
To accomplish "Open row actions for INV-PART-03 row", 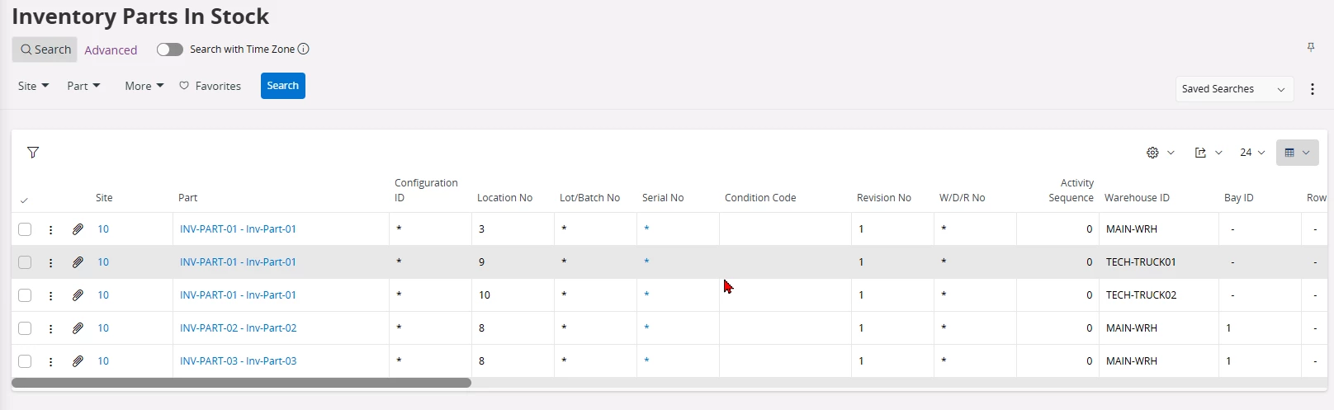I will pyautogui.click(x=51, y=361).
